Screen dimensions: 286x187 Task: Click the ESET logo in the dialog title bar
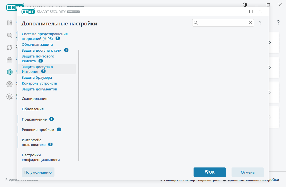pyautogui.click(x=28, y=12)
